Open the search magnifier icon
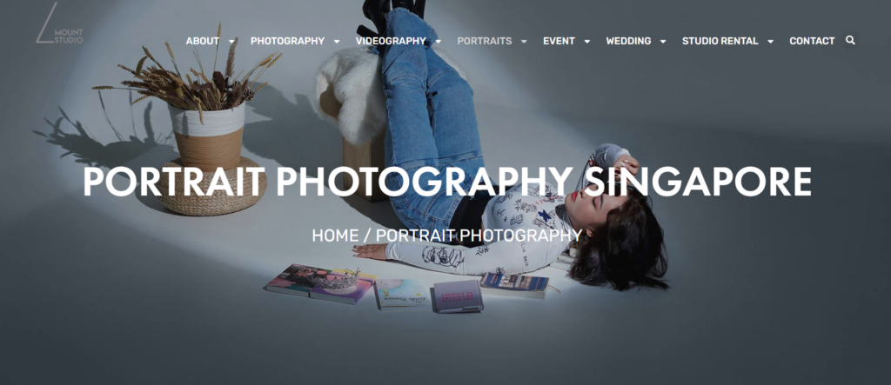 point(850,40)
